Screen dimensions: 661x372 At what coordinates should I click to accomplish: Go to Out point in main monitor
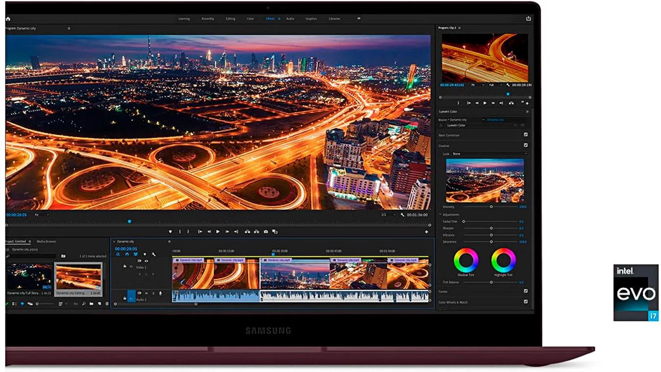[236, 232]
